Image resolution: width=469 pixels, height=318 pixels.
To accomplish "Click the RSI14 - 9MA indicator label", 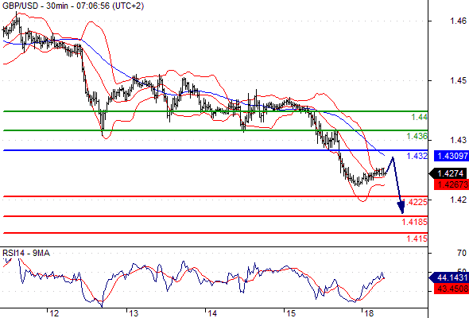I will pyautogui.click(x=26, y=253).
